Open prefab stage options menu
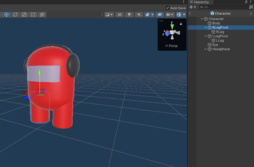This screenshot has height=167, width=254. point(251,13)
